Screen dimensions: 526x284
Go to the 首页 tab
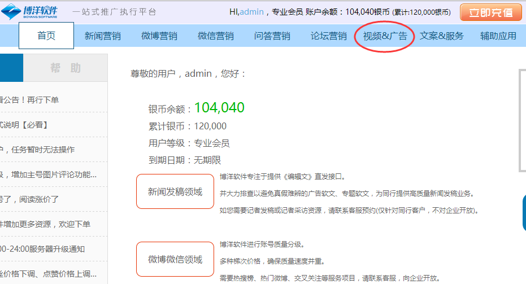click(46, 36)
